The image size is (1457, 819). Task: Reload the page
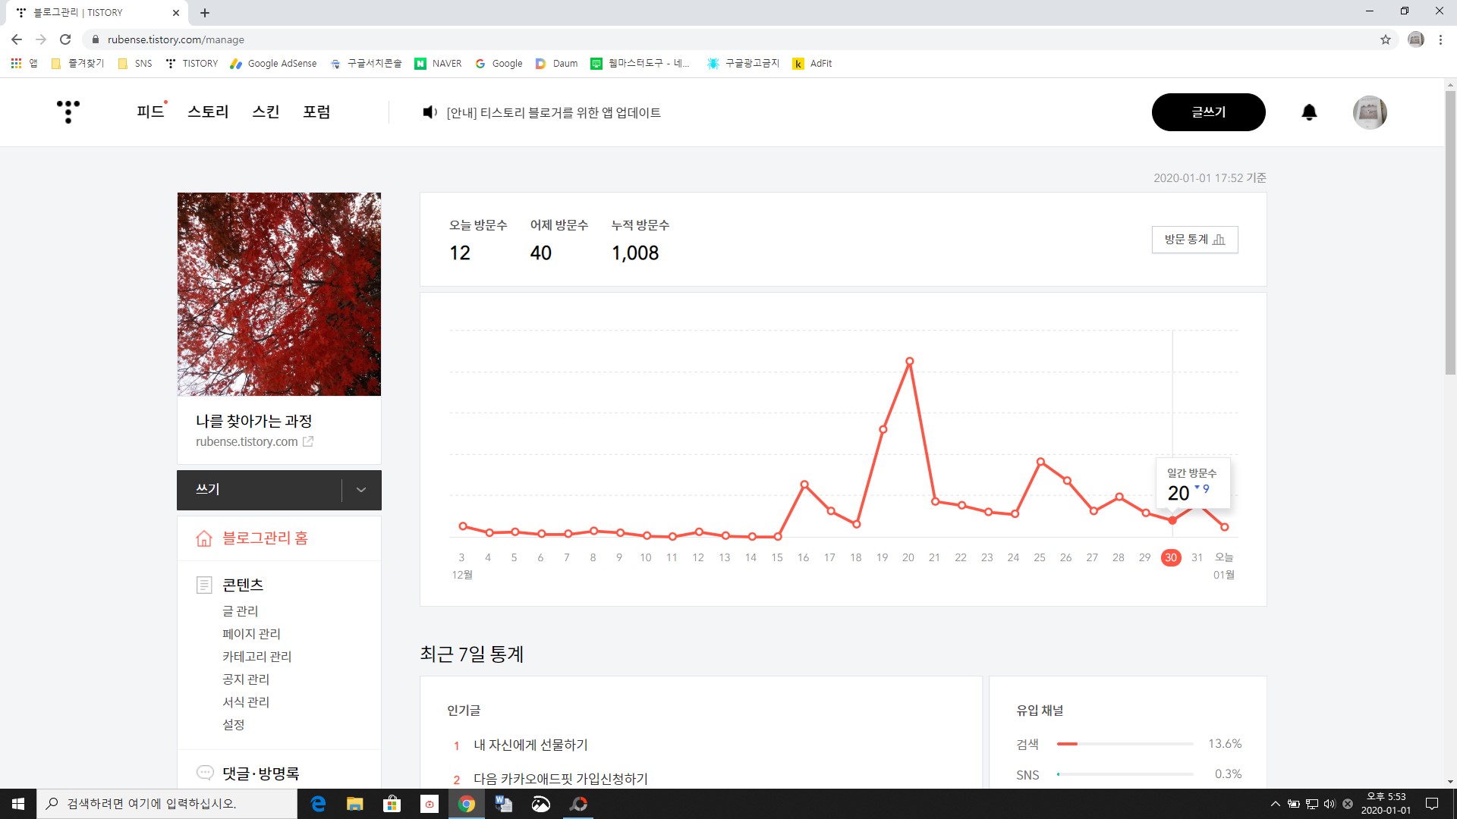tap(65, 39)
